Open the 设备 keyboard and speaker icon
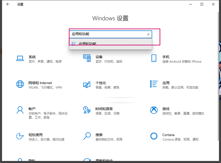 [87, 58]
